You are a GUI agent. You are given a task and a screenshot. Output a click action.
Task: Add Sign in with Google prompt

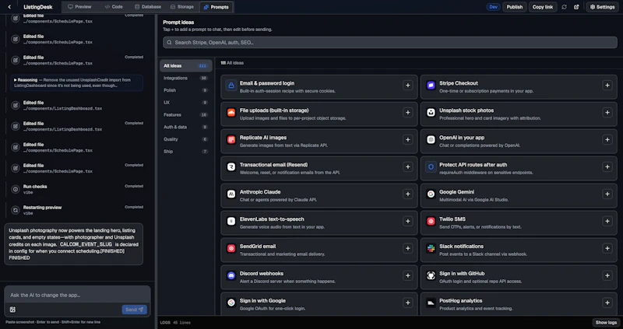(x=407, y=303)
